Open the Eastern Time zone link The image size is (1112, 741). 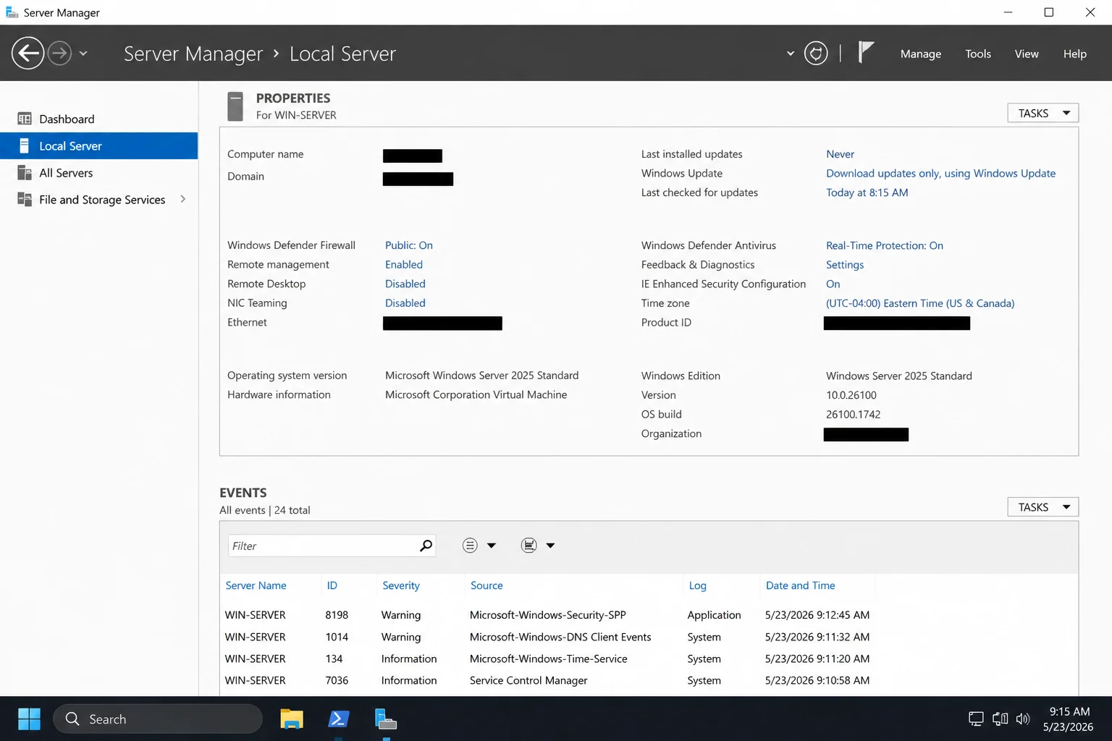pos(919,303)
